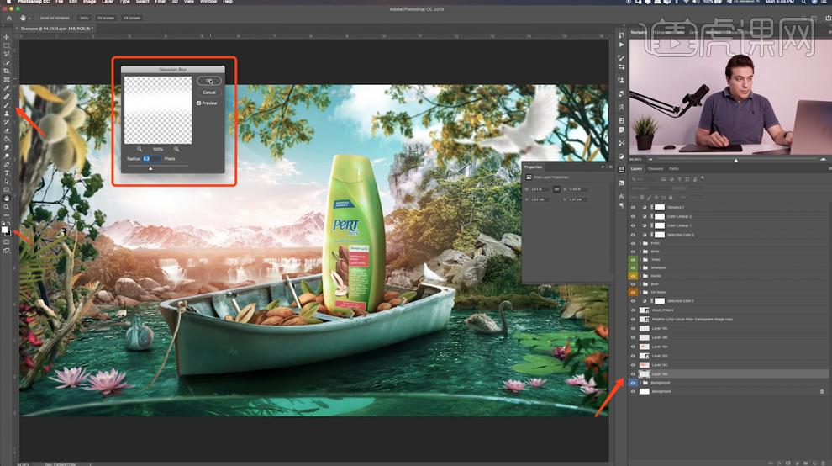Screen dimensions: 832x466
Task: Zoom out in Gaussian Blur preview
Action: pos(140,149)
